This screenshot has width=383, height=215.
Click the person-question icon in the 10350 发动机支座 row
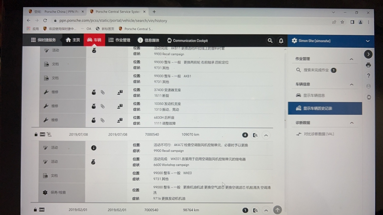120,106
